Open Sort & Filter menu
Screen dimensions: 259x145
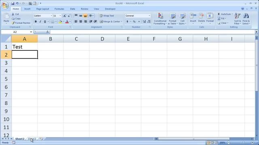coord(238,19)
